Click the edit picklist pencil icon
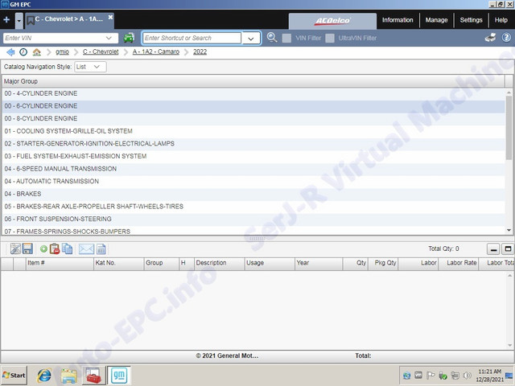 point(15,248)
